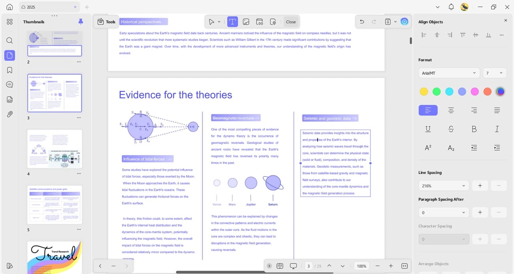Zoom out with the minus button
The height and width of the screenshot is (274, 514).
coord(378,266)
